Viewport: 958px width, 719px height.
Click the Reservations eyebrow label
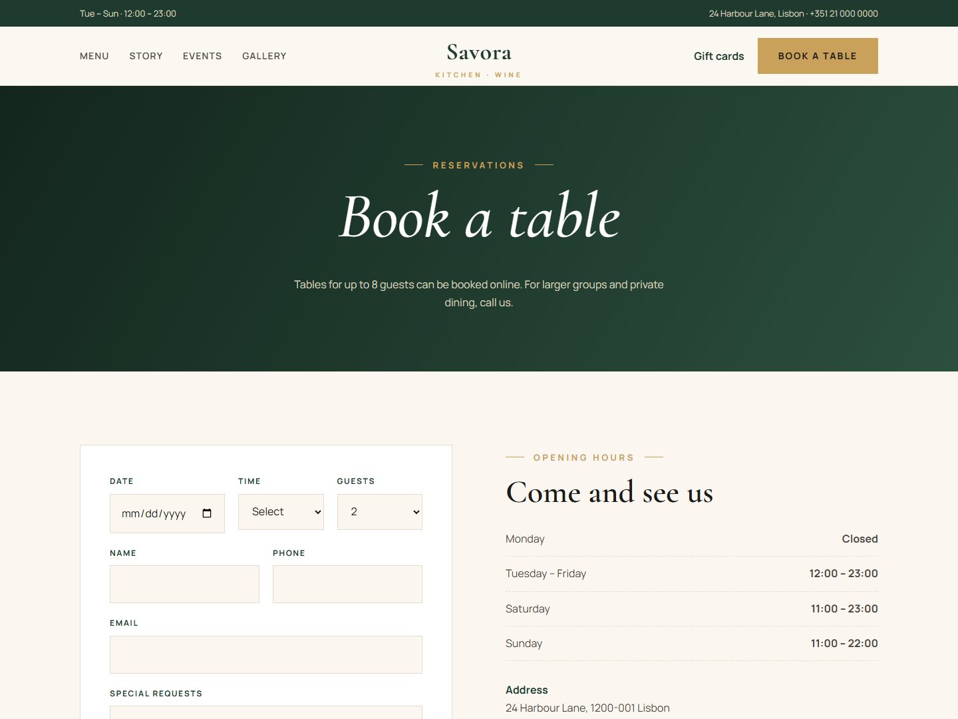coord(478,165)
